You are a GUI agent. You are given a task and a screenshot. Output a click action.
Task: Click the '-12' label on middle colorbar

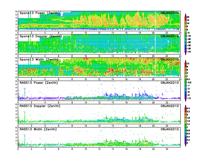click(189, 98)
